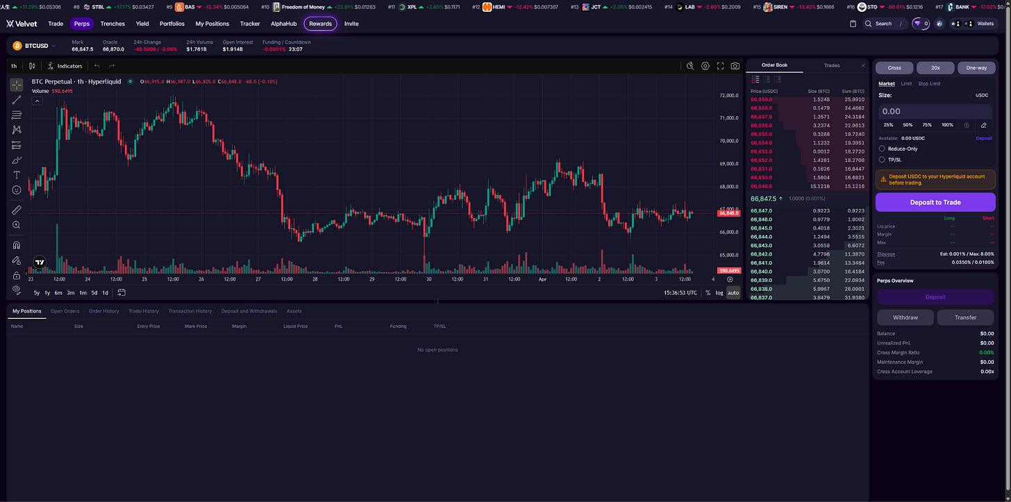Select the crosshair cursor tool
Viewport: 1011px width, 502px height.
click(17, 85)
